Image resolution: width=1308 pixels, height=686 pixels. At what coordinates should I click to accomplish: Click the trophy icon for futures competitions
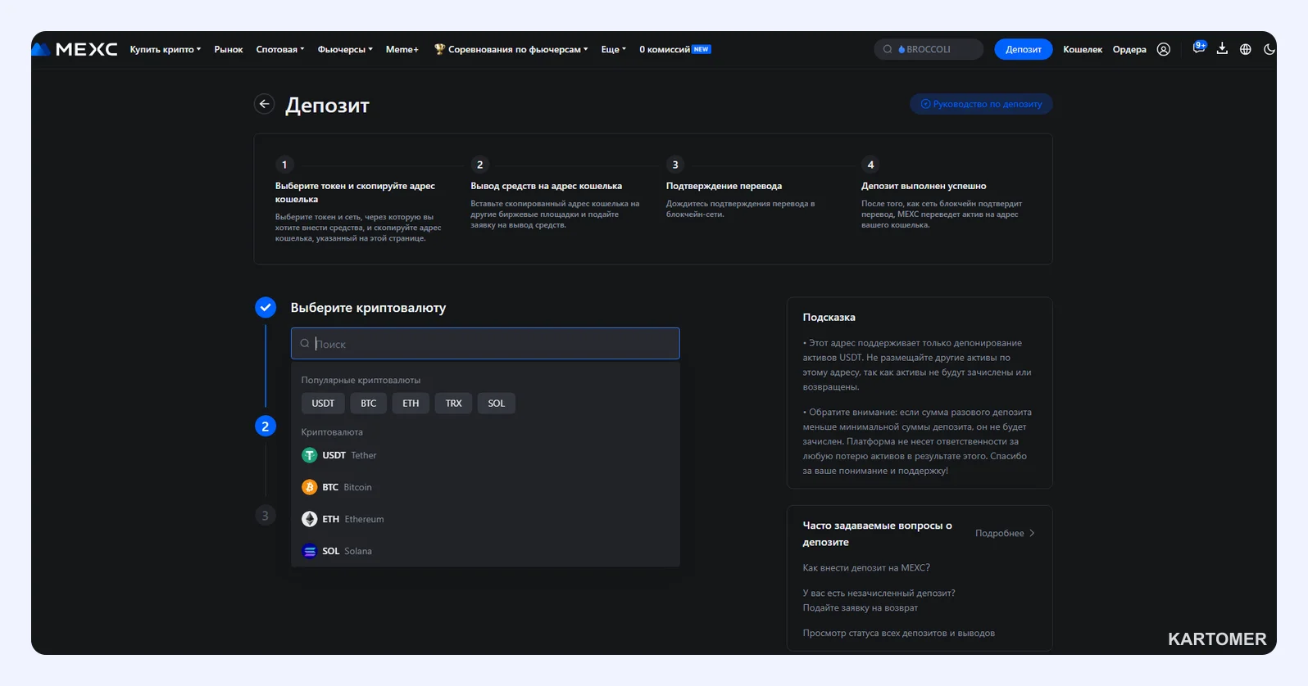point(439,49)
